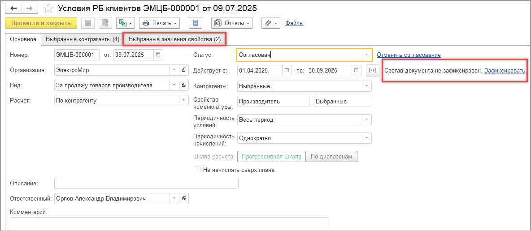Open calendar for document date 09.07.2025
The image size is (531, 231).
click(158, 55)
